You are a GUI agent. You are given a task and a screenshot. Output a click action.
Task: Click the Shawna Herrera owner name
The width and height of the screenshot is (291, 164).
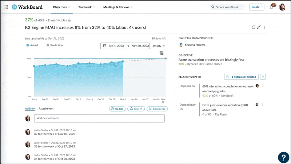point(195,45)
